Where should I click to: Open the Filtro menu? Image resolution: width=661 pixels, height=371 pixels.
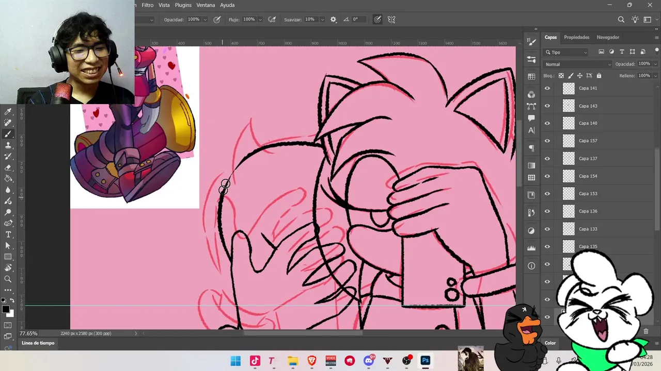click(148, 5)
